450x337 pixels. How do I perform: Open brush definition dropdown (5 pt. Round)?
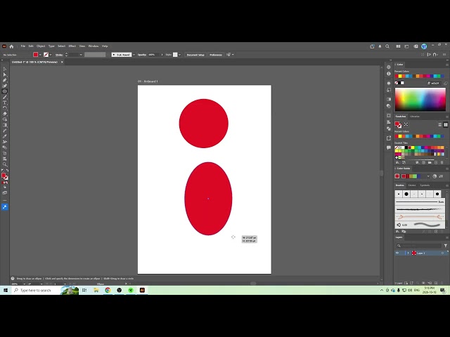pyautogui.click(x=134, y=55)
